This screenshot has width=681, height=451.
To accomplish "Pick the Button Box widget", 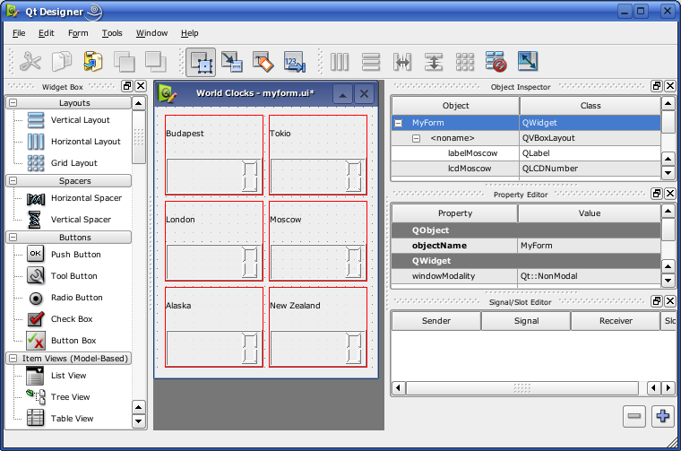I will (x=62, y=341).
